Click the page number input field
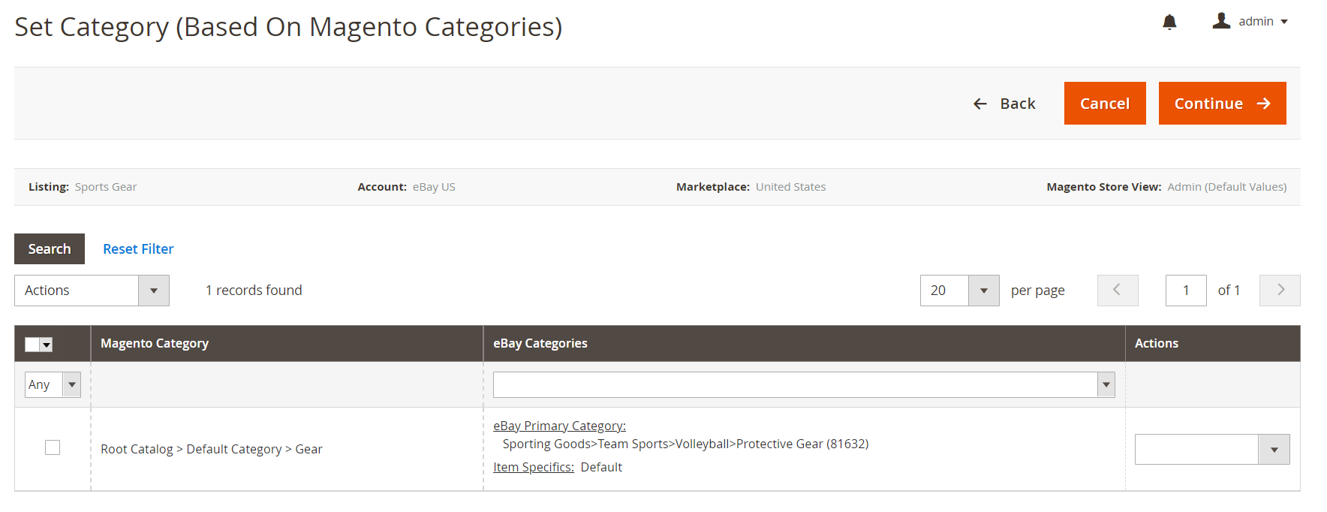 [1186, 291]
